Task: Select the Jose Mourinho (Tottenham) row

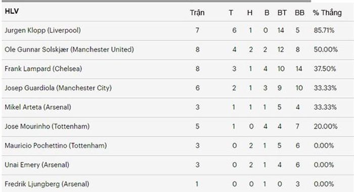Action: [178, 127]
